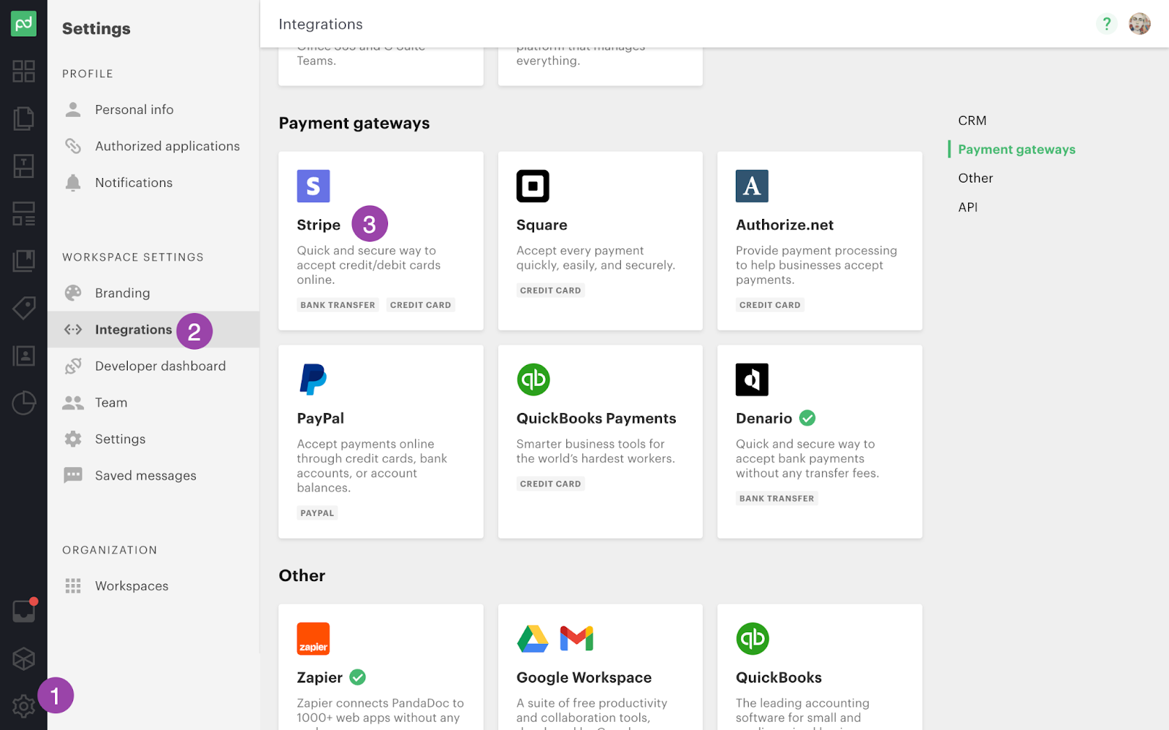Click the CREDIT CARD tag on Square card

coord(550,291)
